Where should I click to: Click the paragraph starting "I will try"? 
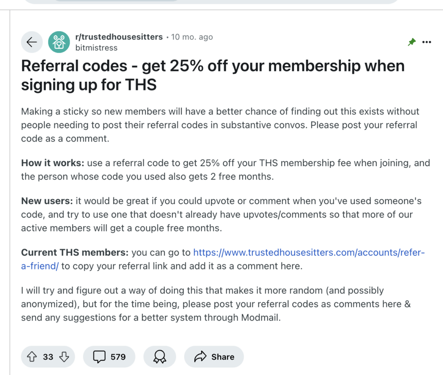216,304
